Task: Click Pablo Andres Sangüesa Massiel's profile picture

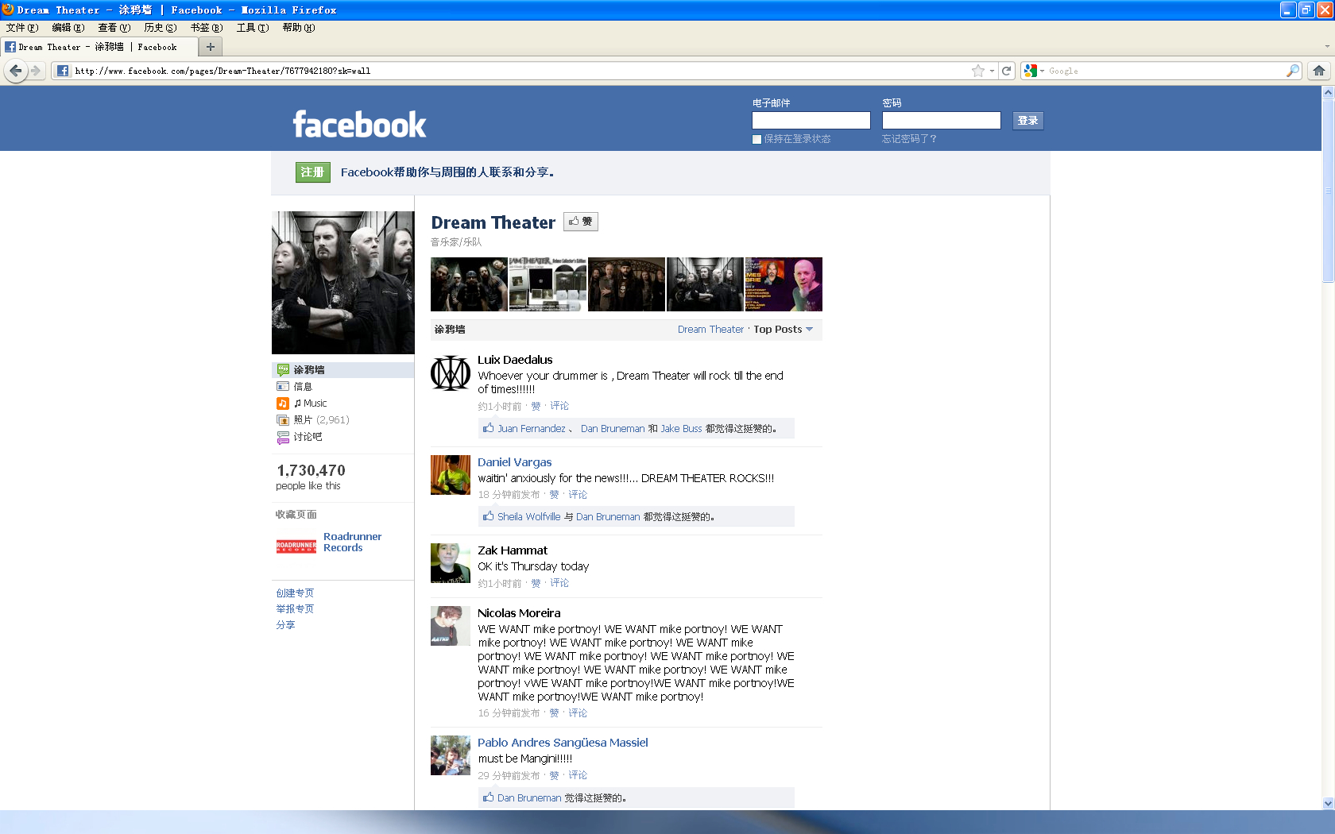Action: 451,755
